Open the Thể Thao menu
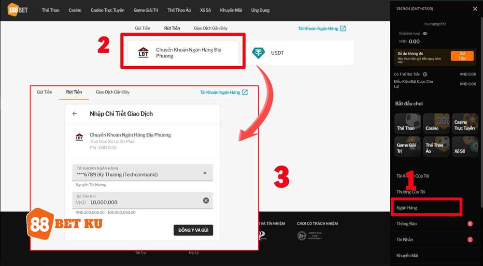 [51, 10]
